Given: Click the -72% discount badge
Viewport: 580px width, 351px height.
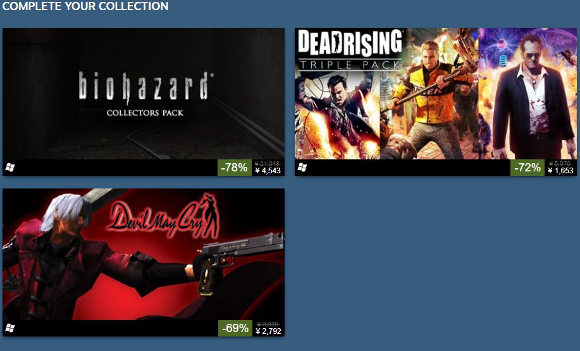Looking at the screenshot, I should (x=527, y=168).
